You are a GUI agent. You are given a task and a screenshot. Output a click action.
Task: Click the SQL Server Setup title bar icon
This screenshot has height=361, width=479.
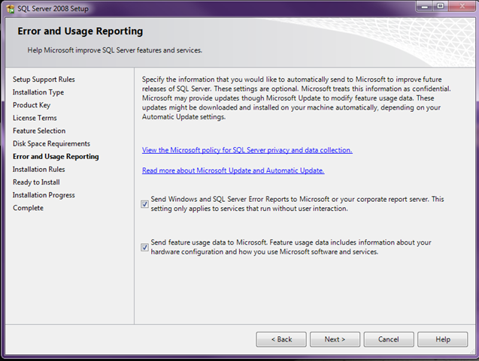(10, 9)
